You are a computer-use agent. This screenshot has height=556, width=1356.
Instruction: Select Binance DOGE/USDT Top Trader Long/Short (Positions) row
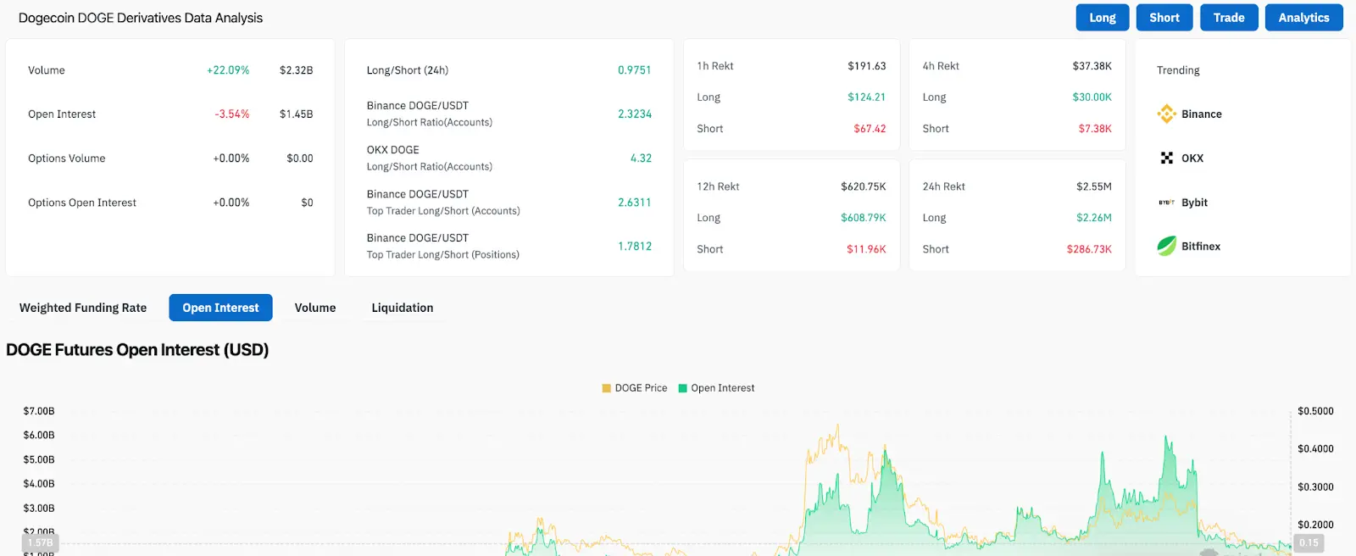508,246
